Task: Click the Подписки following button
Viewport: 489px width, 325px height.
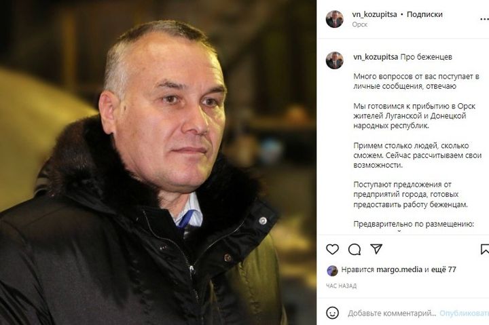Action: coord(424,14)
